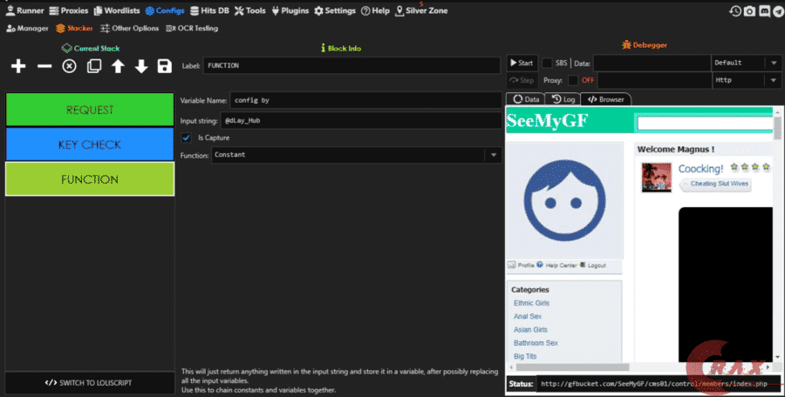This screenshot has height=397, width=785.
Task: Enable the SBS checkbox
Action: 547,63
